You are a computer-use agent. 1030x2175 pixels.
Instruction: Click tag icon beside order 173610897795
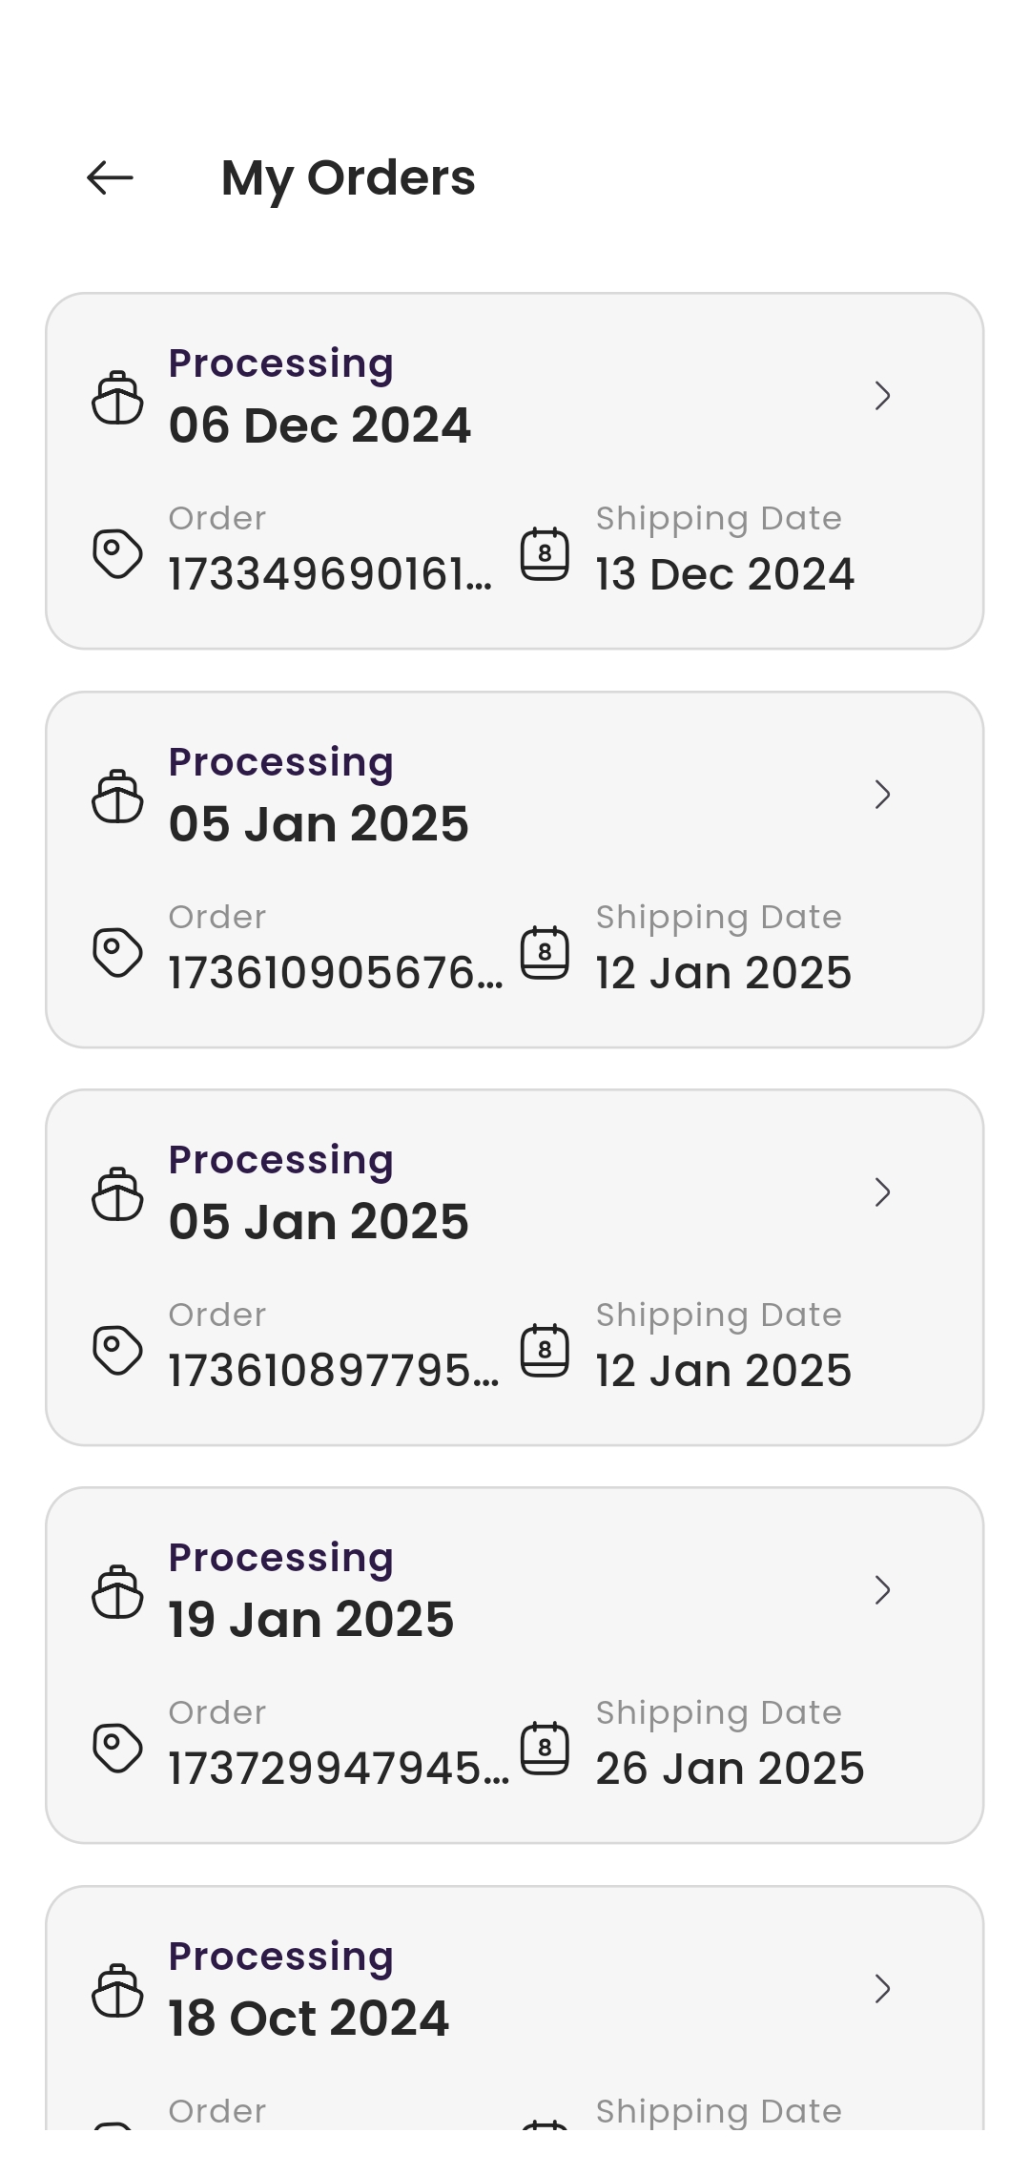pyautogui.click(x=117, y=1350)
